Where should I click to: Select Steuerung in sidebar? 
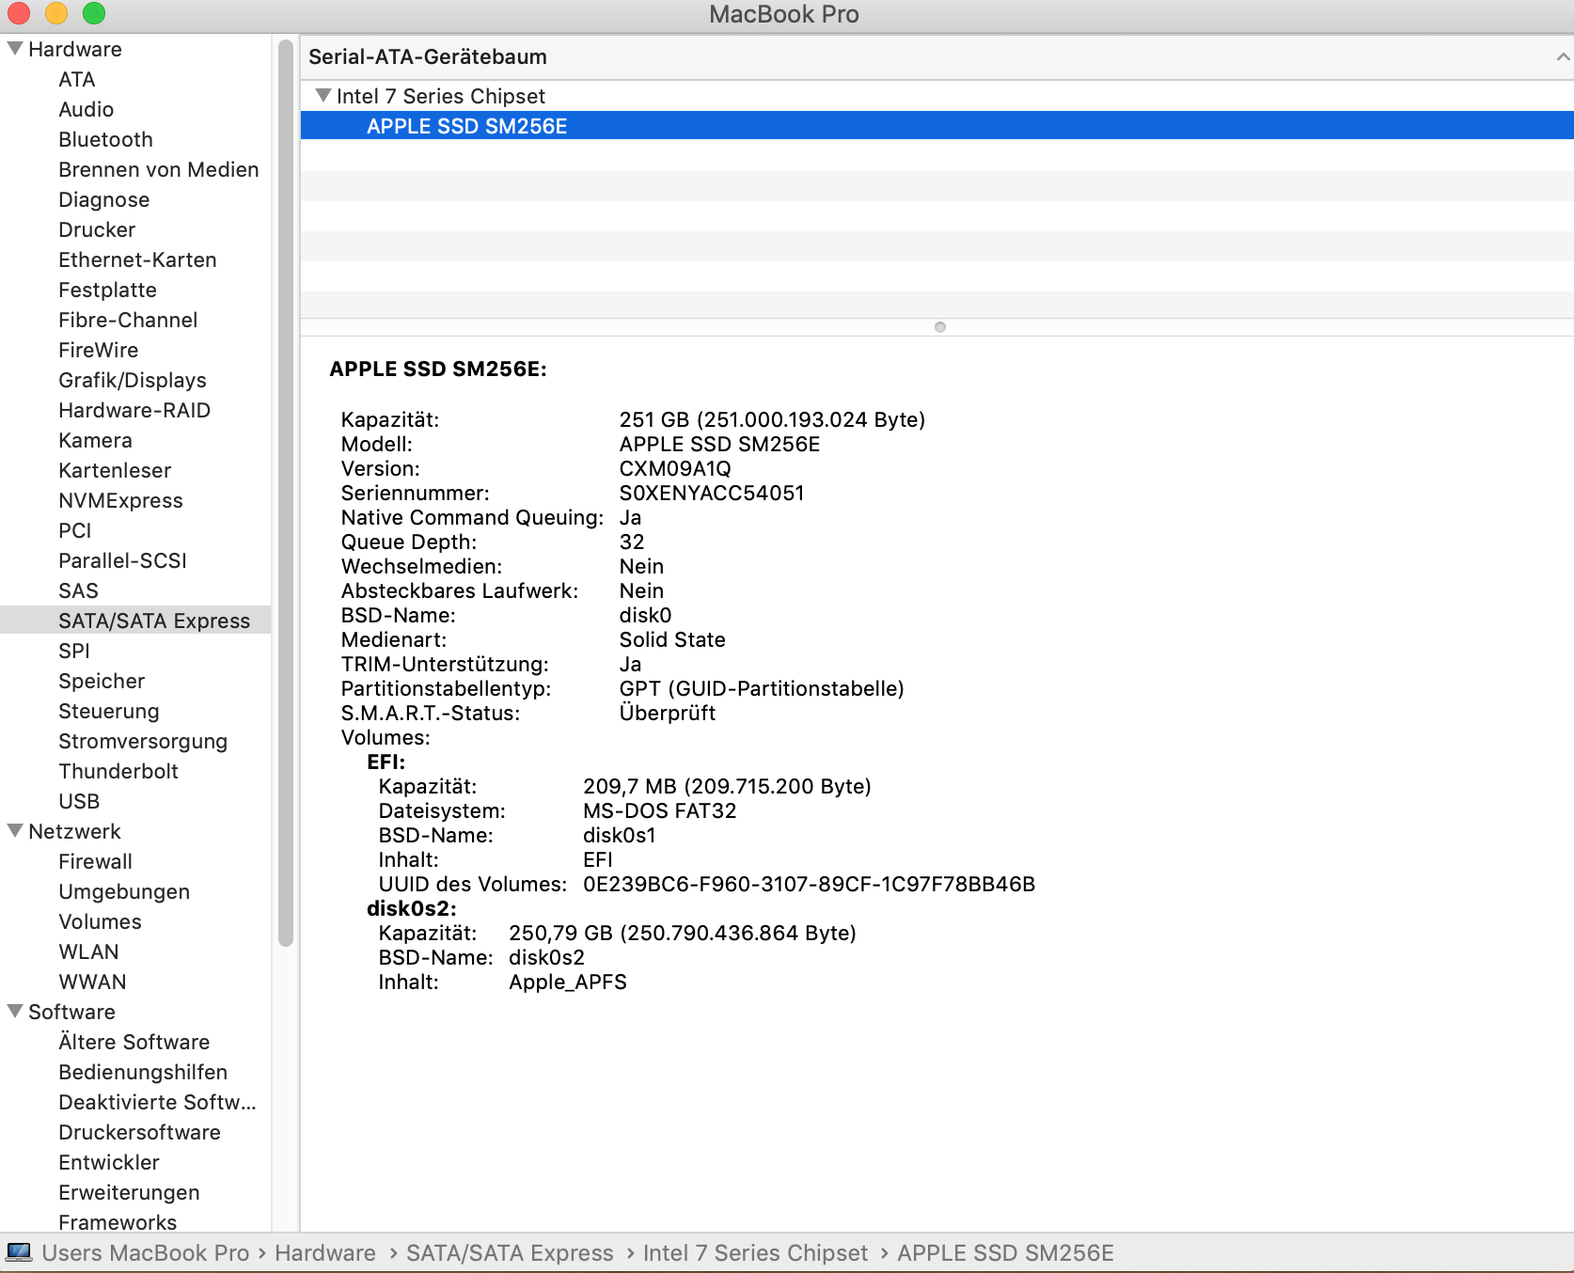(109, 712)
